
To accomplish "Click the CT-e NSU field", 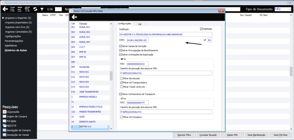I will pyautogui.click(x=137, y=103).
